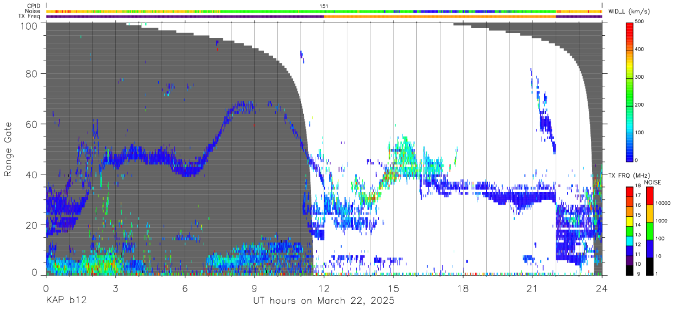Click the 'CPID' label at top left
The width and height of the screenshot is (677, 312).
[34, 6]
